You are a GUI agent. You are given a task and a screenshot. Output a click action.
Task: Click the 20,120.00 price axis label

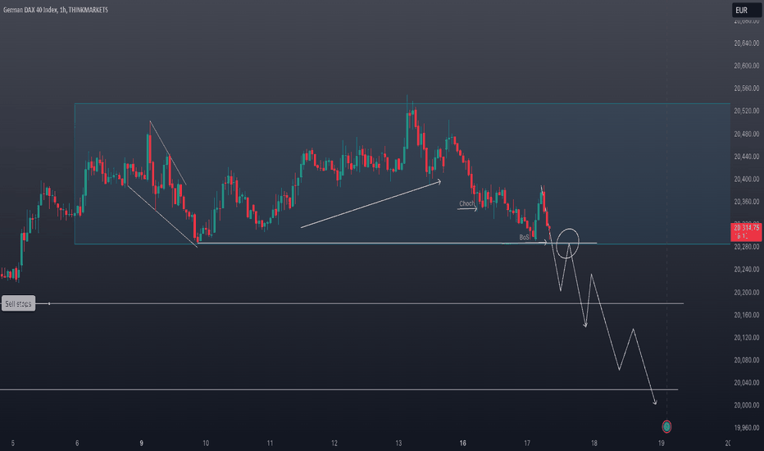coord(747,337)
